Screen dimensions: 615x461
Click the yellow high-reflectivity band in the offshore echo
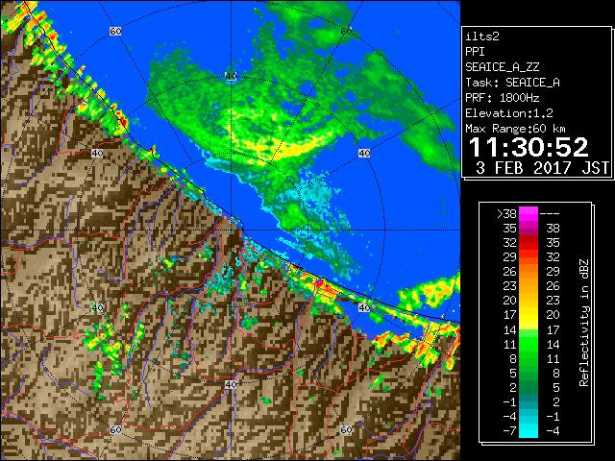[292, 149]
